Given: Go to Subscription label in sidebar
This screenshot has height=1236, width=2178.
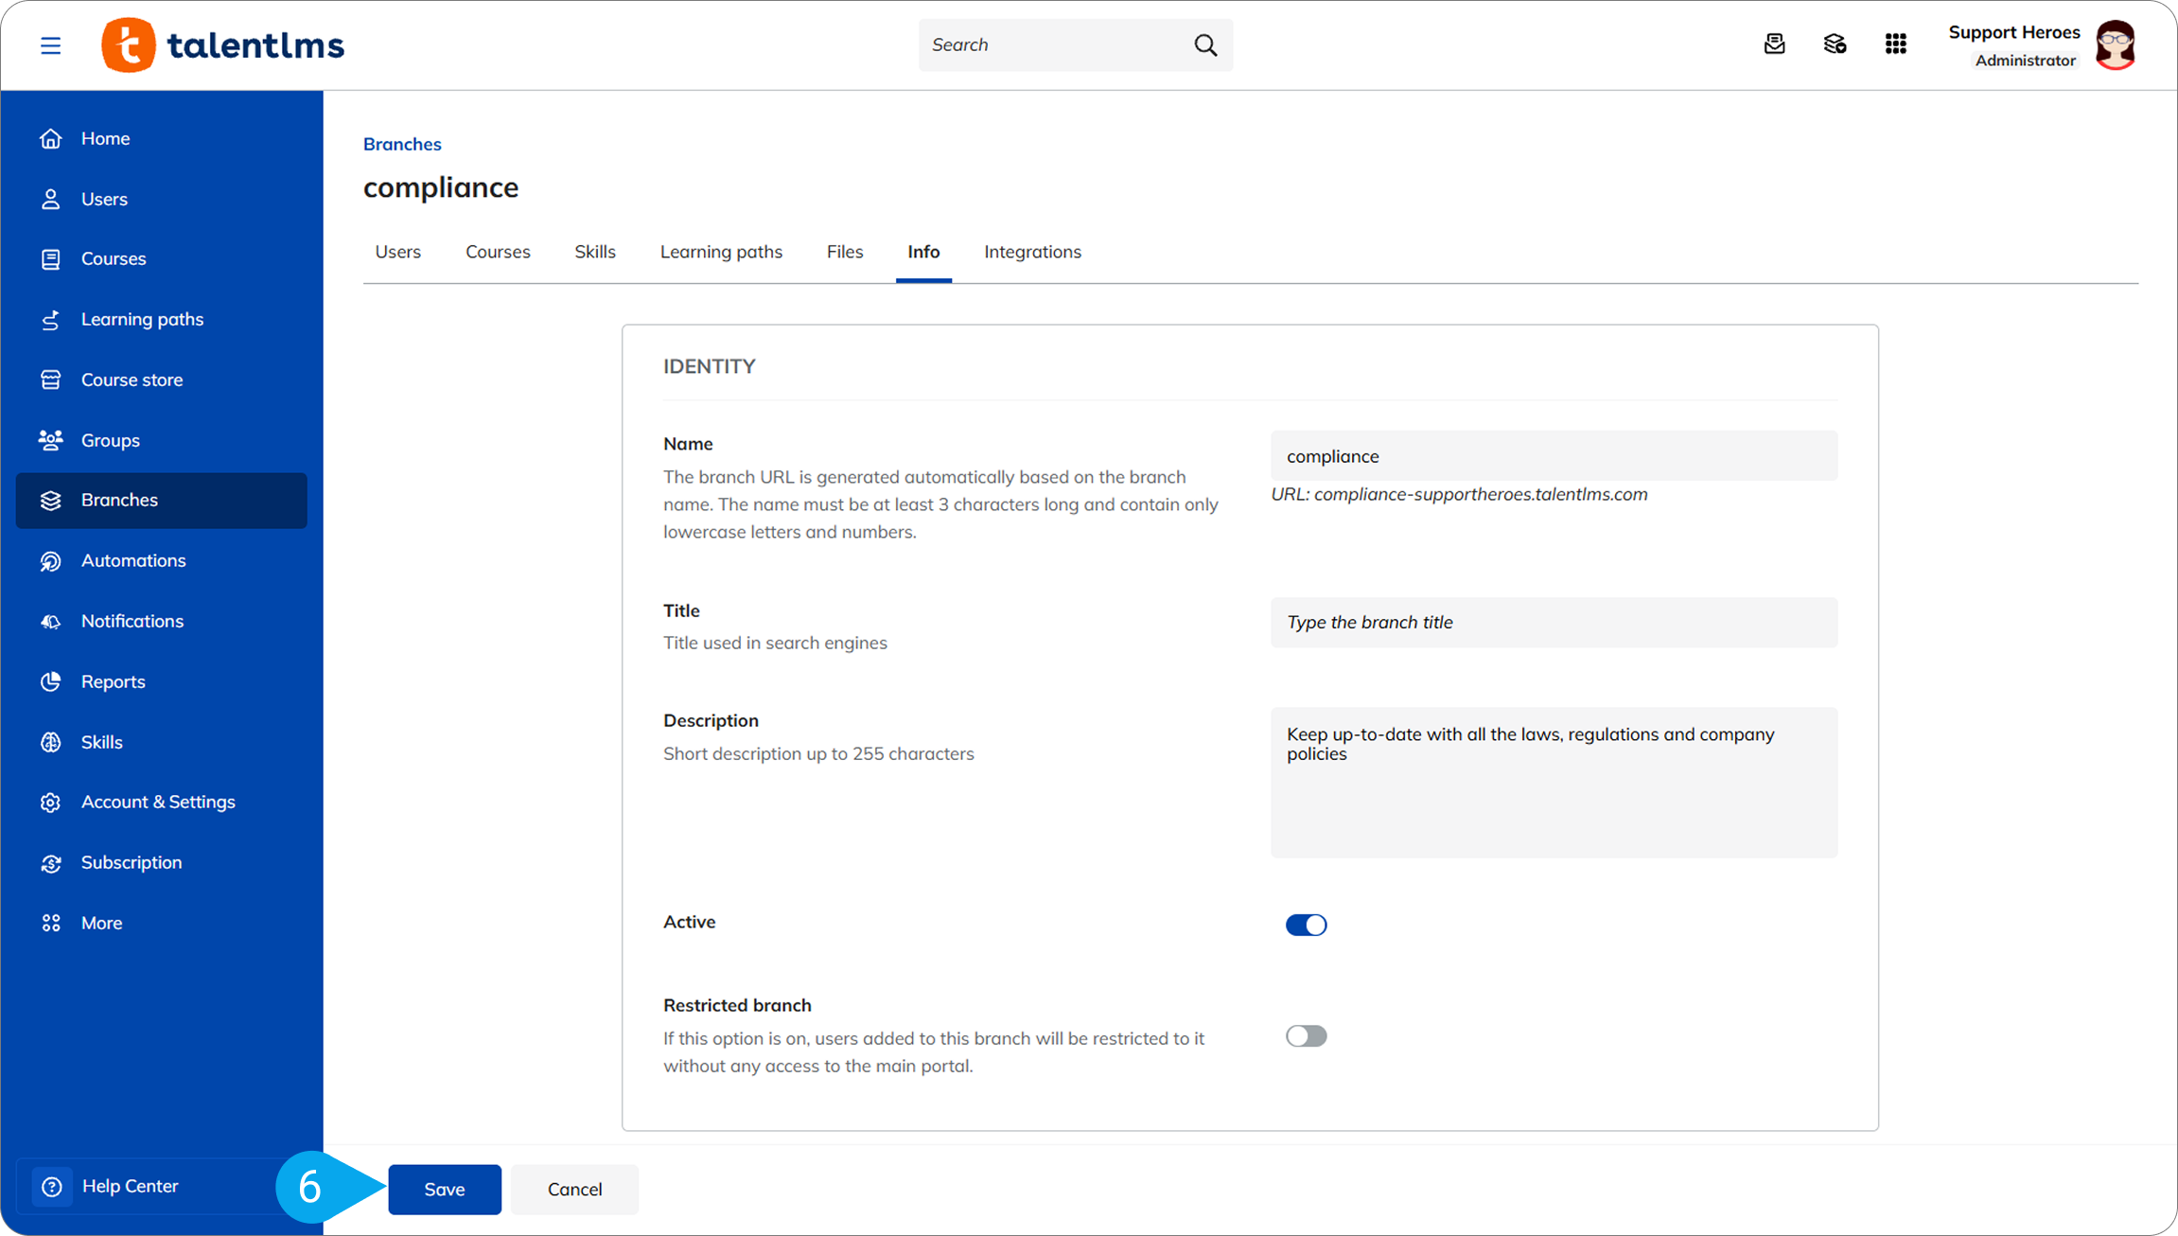Looking at the screenshot, I should 132,862.
